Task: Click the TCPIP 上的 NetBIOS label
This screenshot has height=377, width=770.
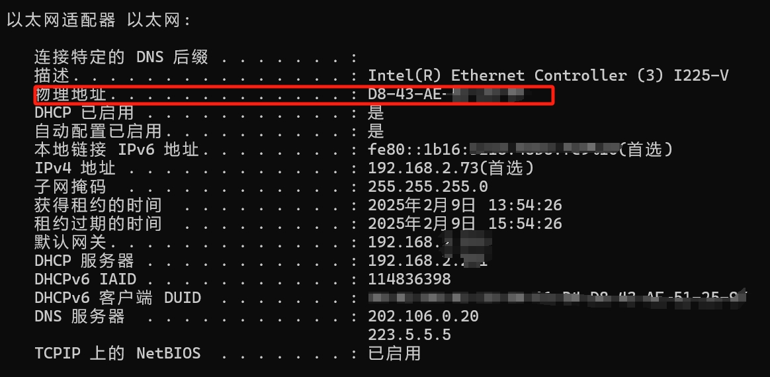Action: point(118,353)
